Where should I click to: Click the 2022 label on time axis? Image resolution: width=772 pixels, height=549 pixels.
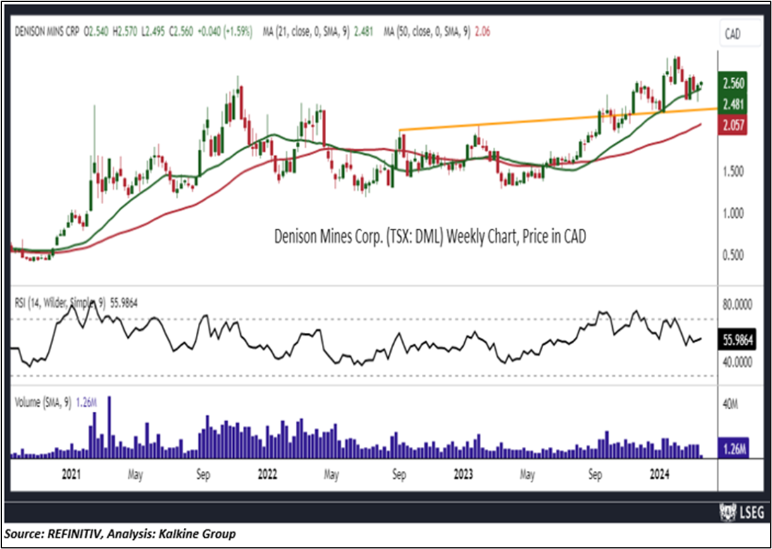[268, 474]
